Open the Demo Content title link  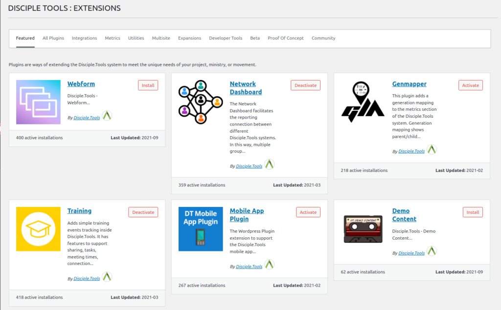tap(404, 215)
